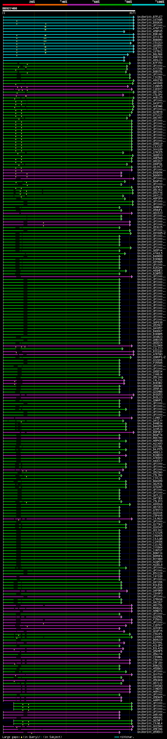Click the red ~20% identity color band

coord(19,5)
